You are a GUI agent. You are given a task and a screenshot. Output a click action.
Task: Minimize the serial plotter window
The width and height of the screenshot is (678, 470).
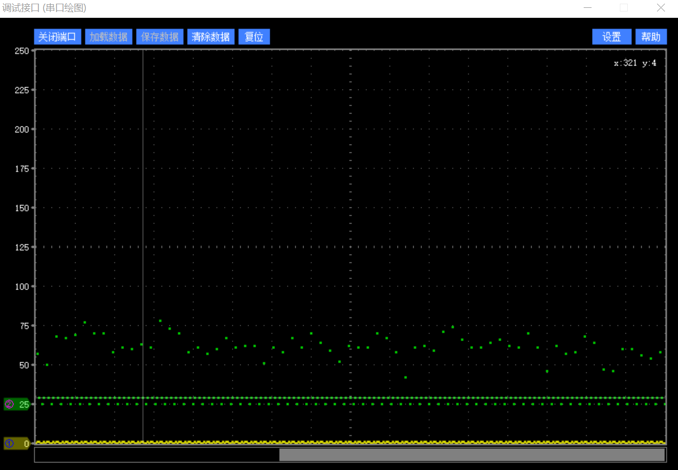(x=588, y=8)
